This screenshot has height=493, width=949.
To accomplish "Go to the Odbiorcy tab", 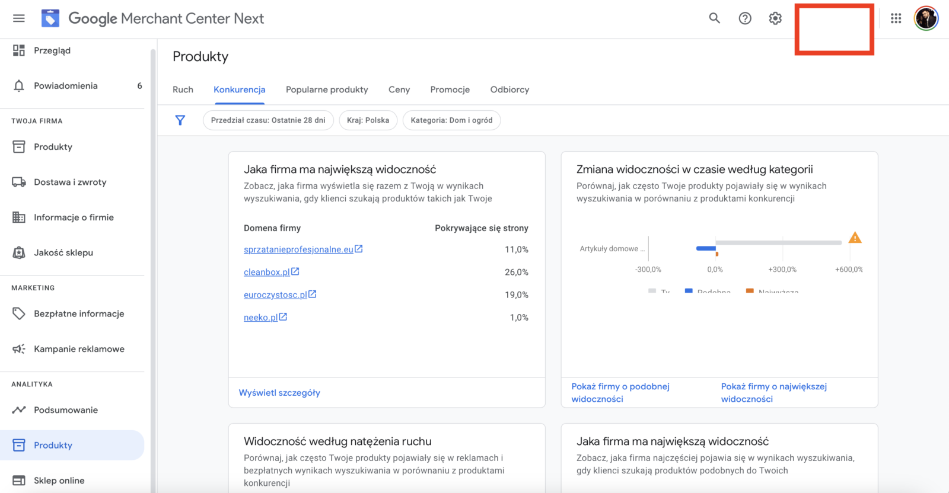I will pos(509,89).
